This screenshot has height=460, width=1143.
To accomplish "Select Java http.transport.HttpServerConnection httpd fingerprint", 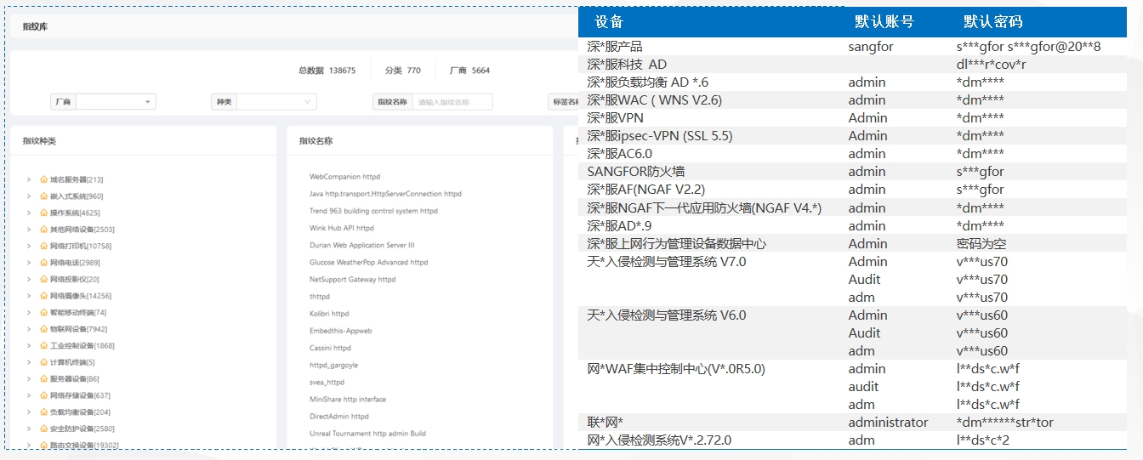I will click(385, 194).
